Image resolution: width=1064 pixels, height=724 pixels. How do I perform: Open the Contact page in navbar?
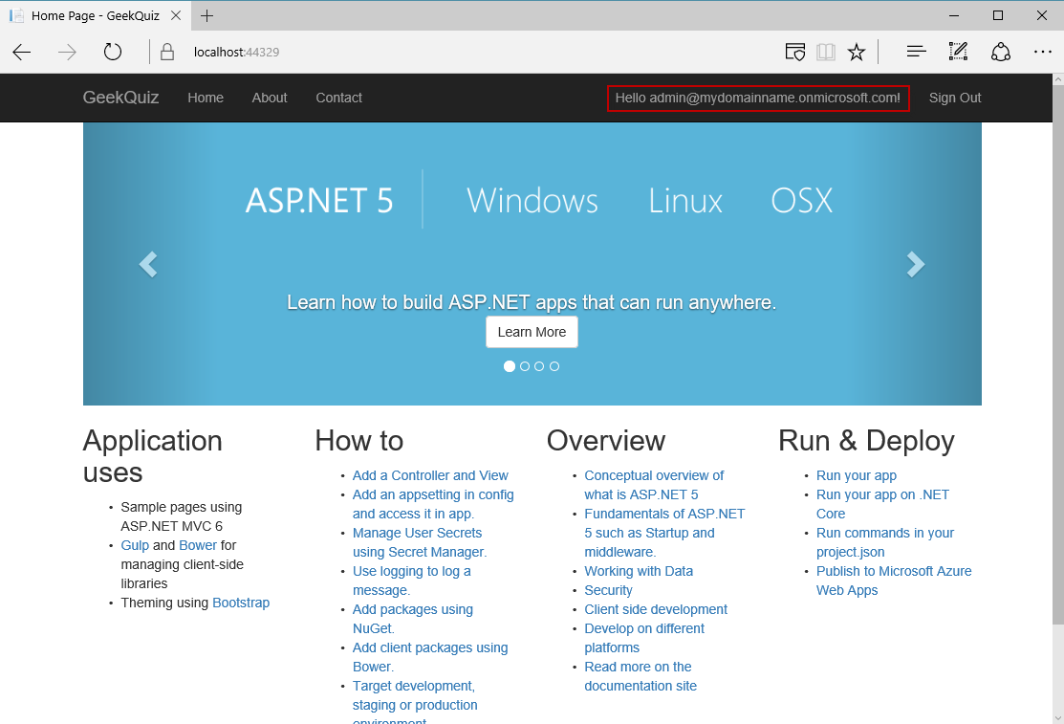[x=338, y=98]
